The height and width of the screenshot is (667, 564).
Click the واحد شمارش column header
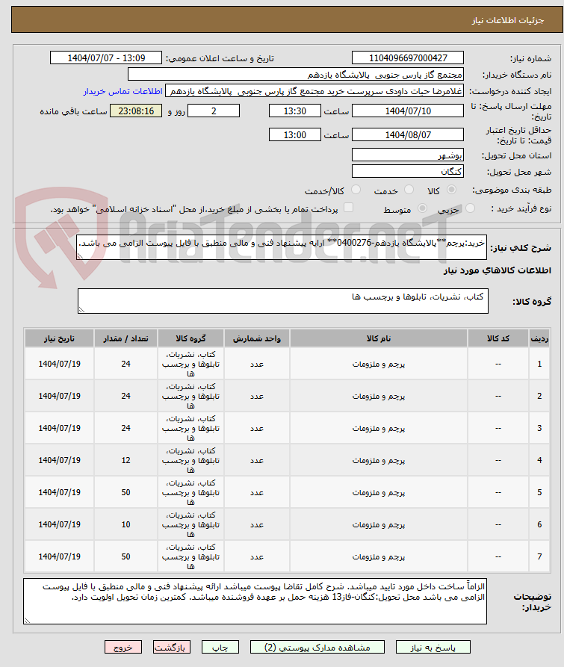[257, 338]
